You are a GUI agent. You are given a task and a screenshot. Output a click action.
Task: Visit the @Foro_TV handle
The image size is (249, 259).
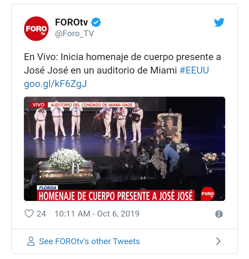(74, 33)
